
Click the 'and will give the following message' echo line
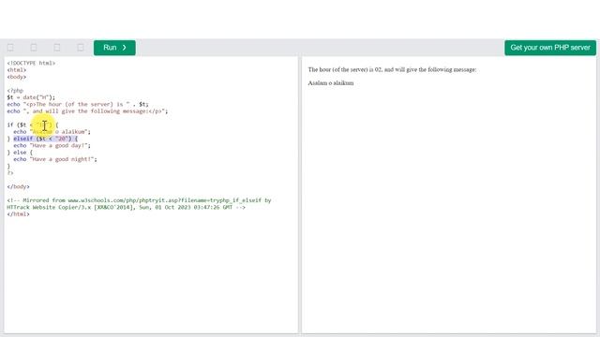(x=87, y=111)
